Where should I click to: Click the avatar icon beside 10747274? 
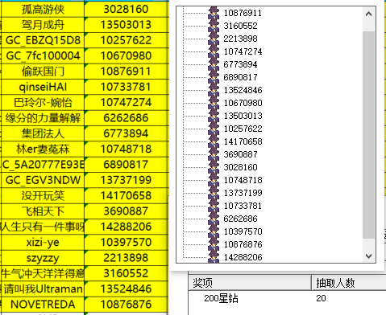(214, 51)
